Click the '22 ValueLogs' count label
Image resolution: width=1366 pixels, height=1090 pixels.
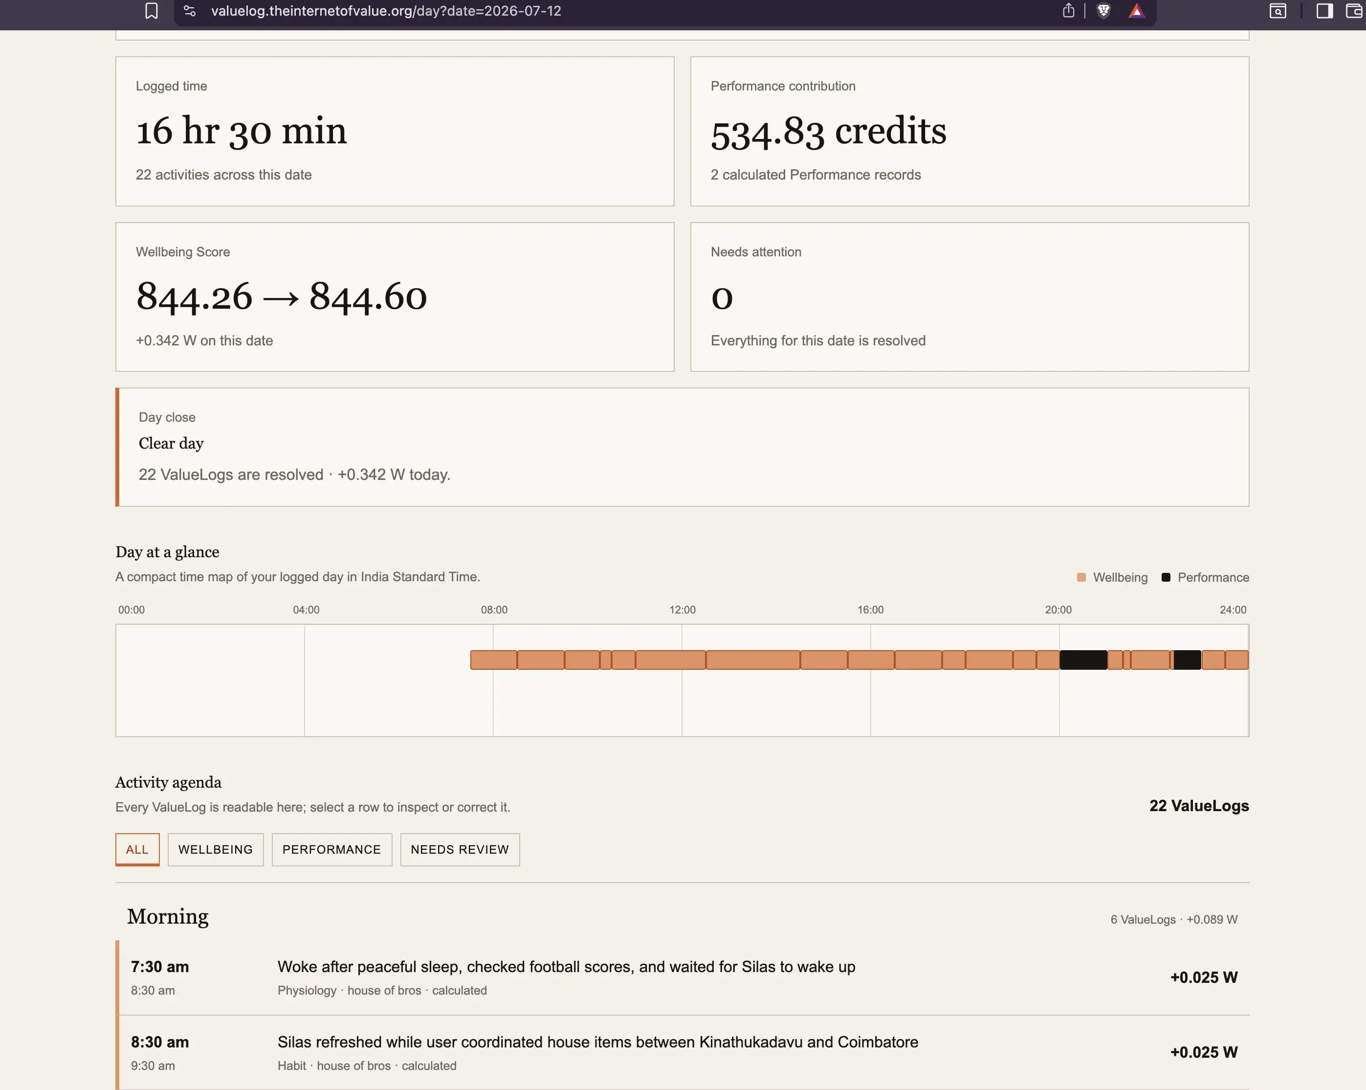click(x=1199, y=806)
